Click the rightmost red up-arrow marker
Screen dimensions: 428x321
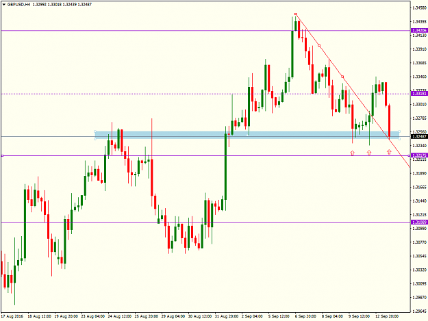[389, 152]
